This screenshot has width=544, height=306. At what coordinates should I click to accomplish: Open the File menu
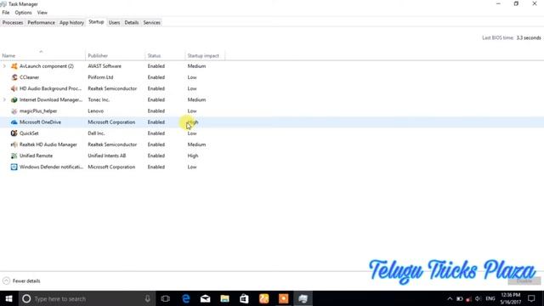pos(6,13)
